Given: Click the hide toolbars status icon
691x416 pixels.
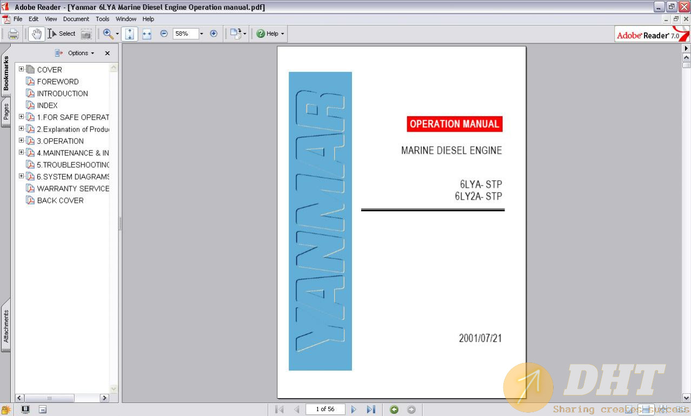Looking at the screenshot, I should (43, 410).
